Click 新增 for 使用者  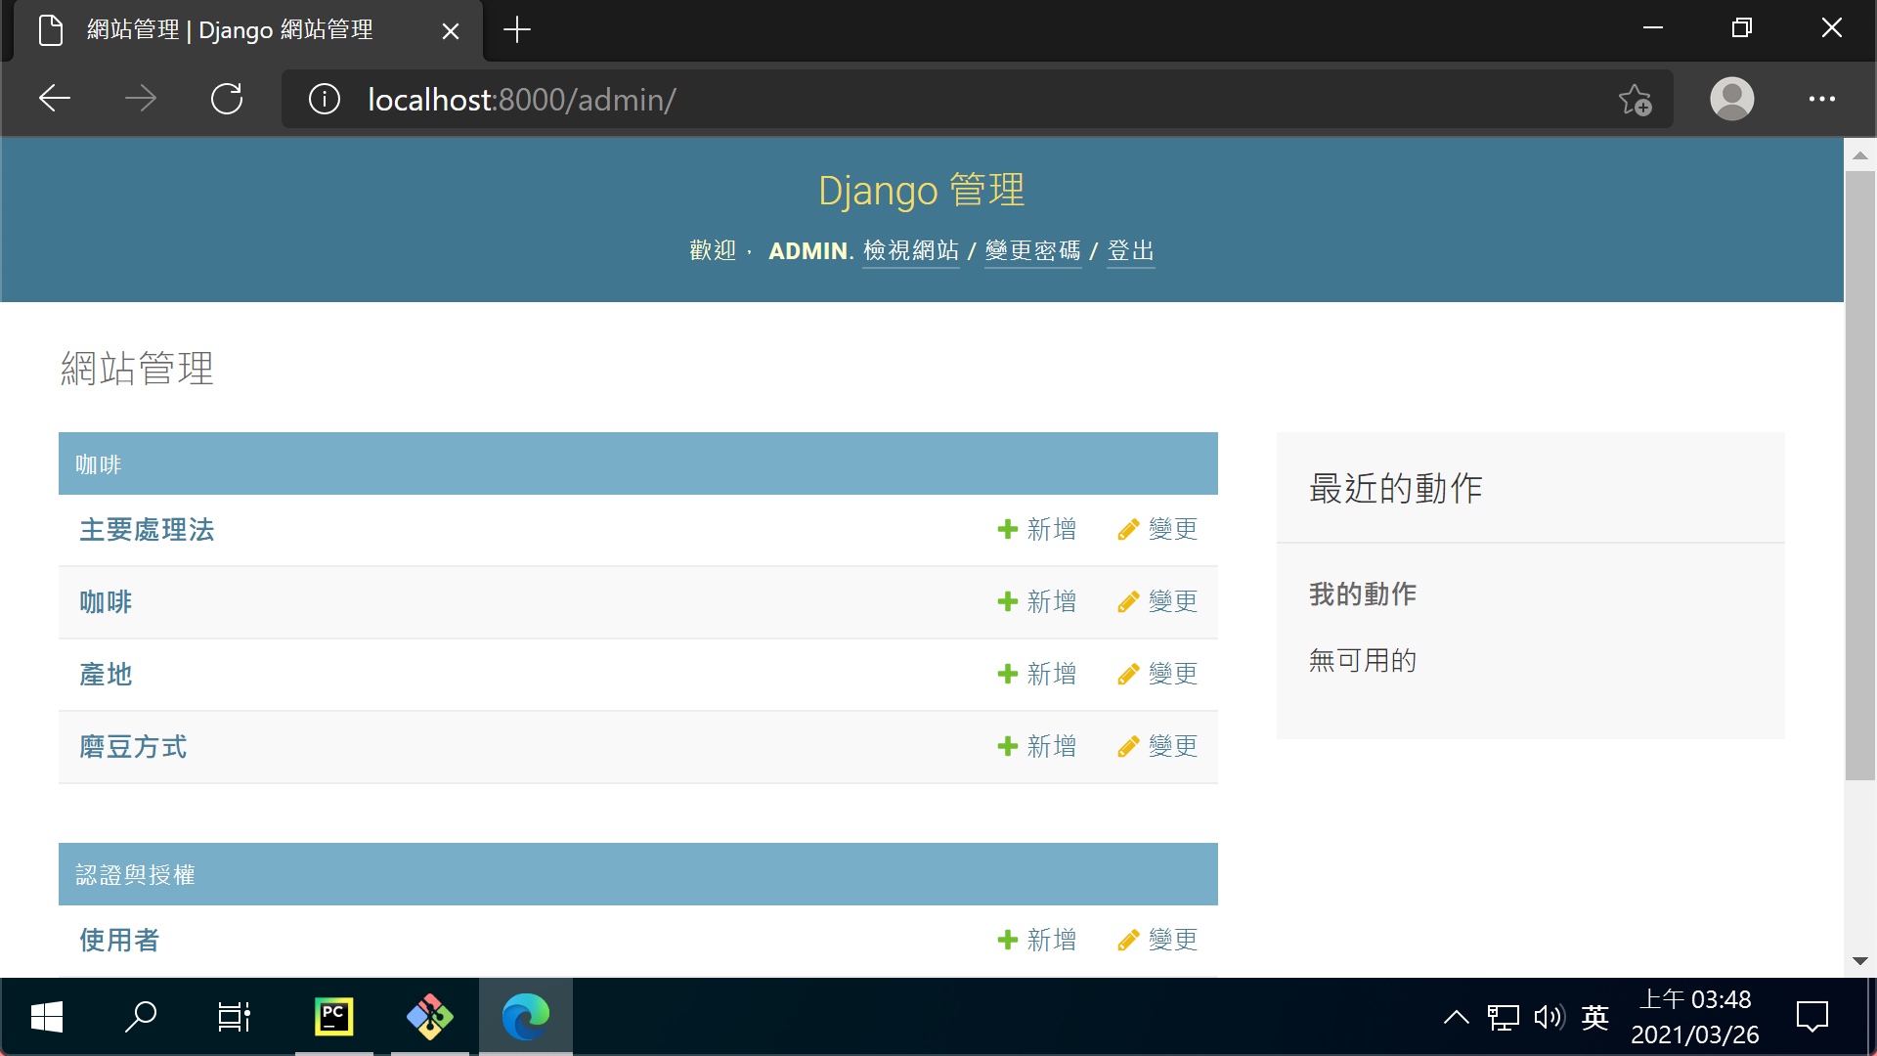click(x=1037, y=941)
